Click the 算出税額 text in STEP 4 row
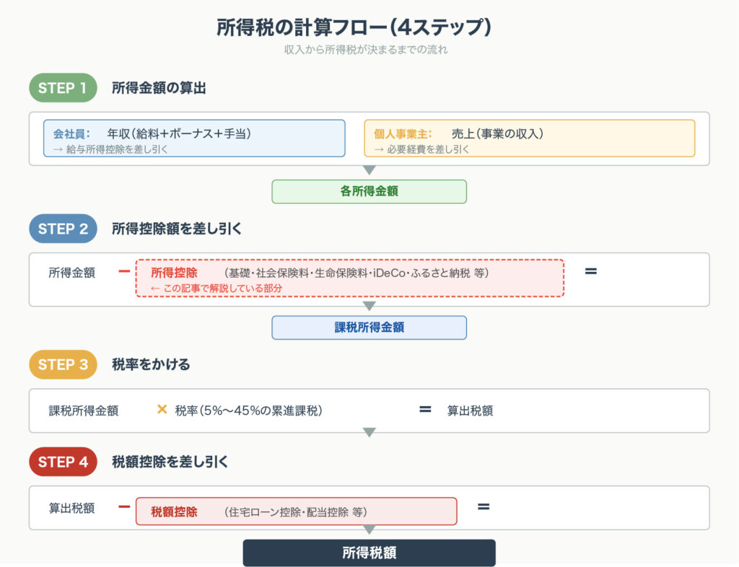739x567 pixels. click(x=71, y=508)
